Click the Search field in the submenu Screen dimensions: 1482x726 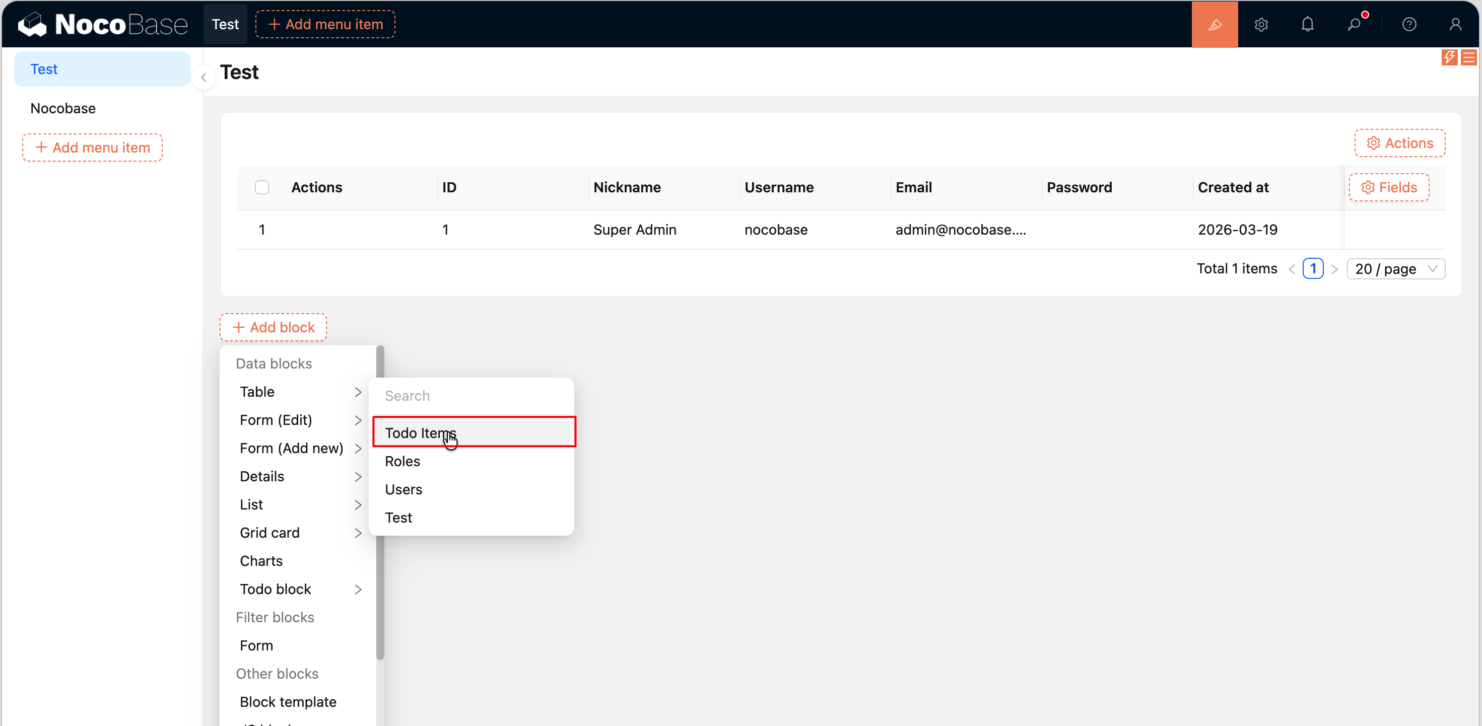[472, 396]
